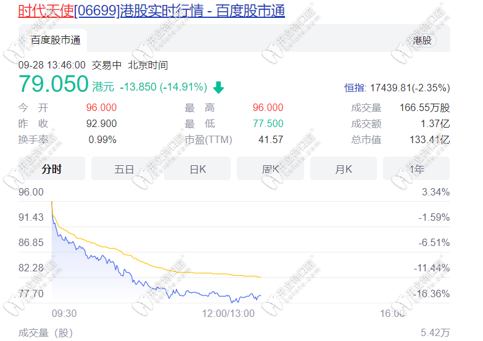Click the end of the yellow average line

(x=260, y=277)
